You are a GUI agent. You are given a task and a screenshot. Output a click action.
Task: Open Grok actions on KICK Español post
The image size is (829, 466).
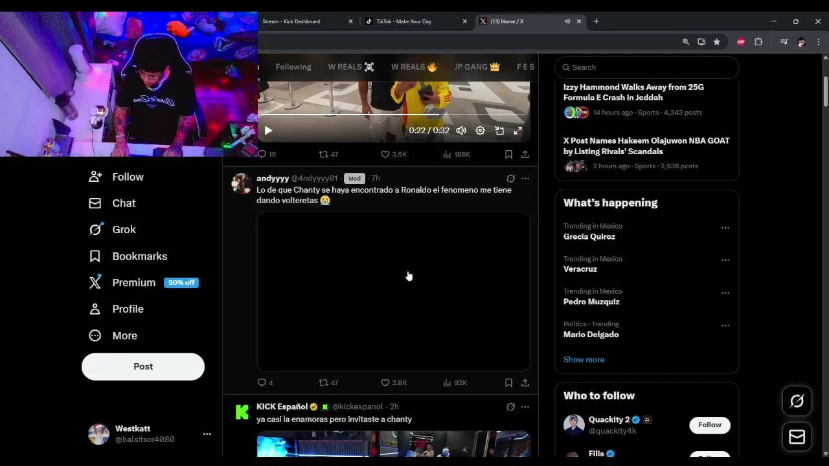coord(510,407)
